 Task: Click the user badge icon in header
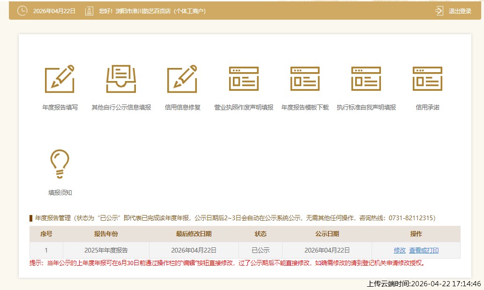tap(89, 10)
